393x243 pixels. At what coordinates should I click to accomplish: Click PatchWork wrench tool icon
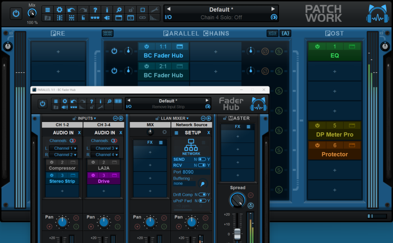pyautogui.click(x=154, y=10)
